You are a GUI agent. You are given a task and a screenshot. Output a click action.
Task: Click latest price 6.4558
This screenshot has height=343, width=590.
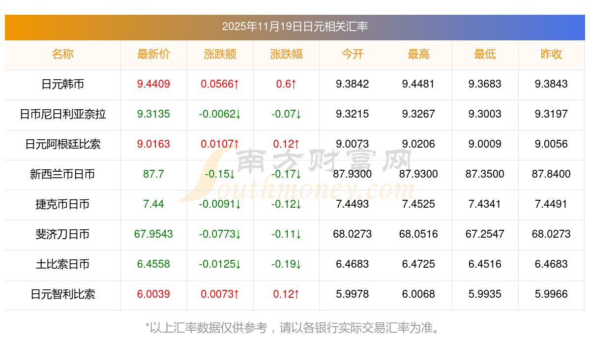pyautogui.click(x=153, y=264)
